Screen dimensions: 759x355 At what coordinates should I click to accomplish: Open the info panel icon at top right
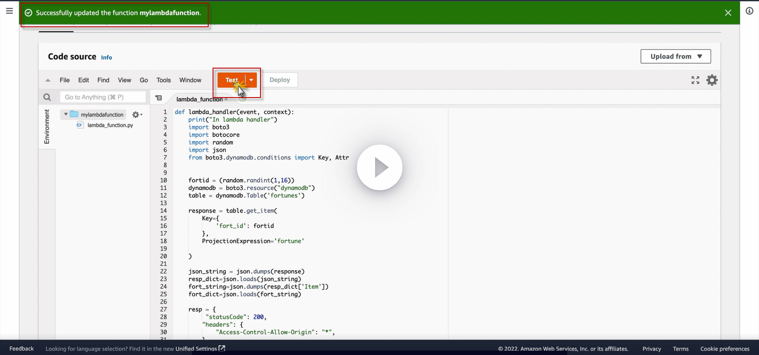click(749, 11)
